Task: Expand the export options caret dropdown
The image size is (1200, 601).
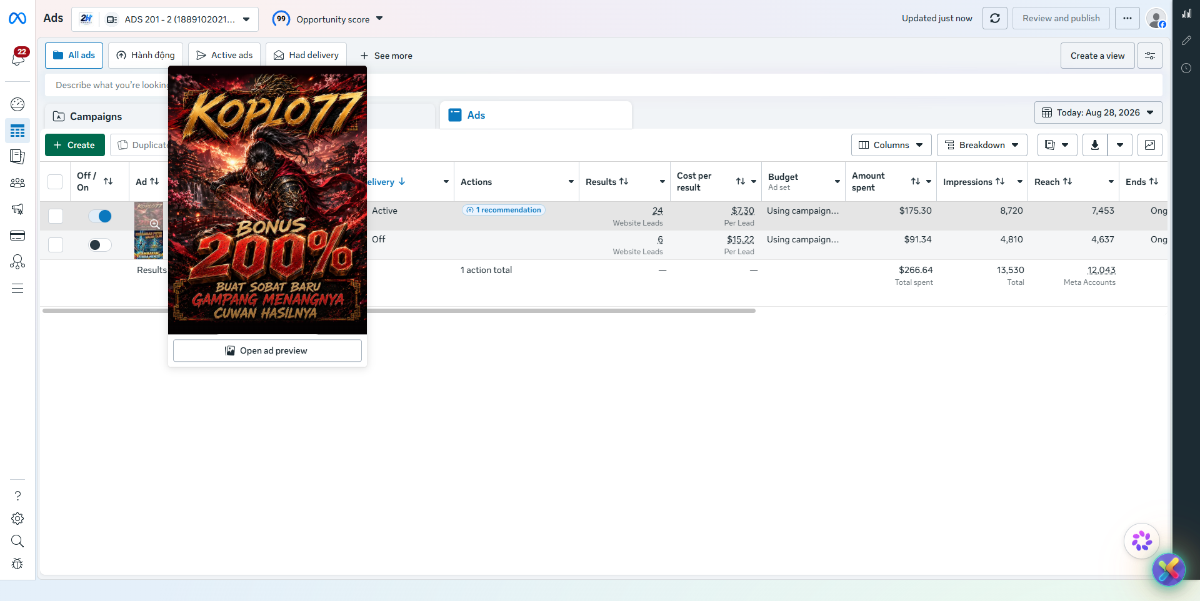Action: click(x=1120, y=145)
